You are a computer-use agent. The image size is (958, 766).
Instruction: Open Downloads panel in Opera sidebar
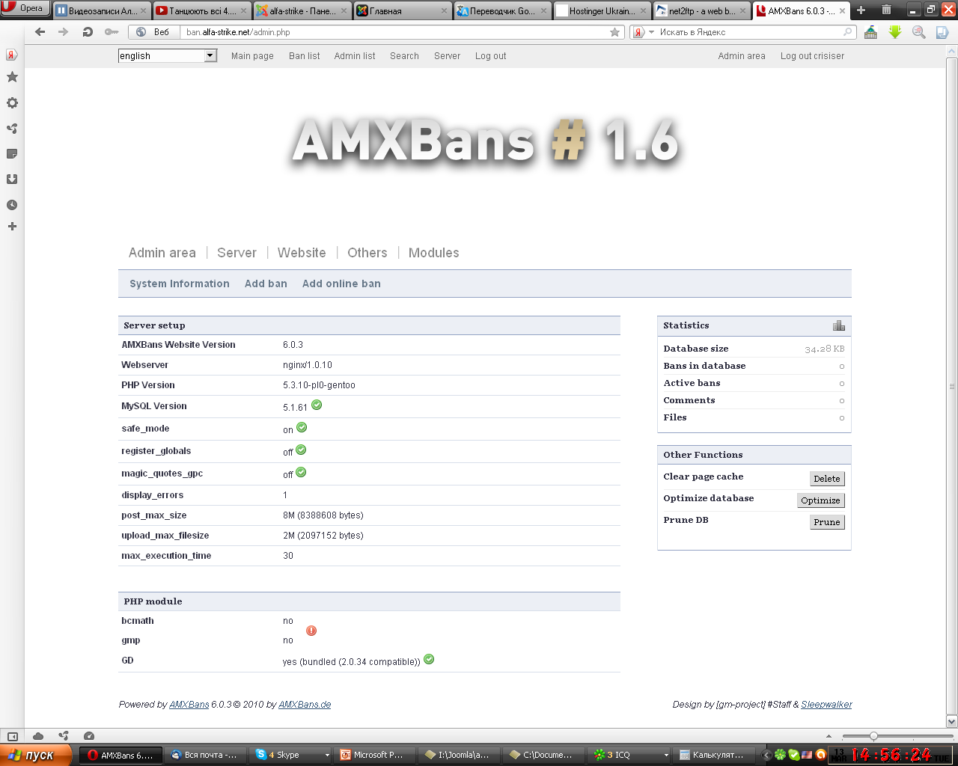12,179
